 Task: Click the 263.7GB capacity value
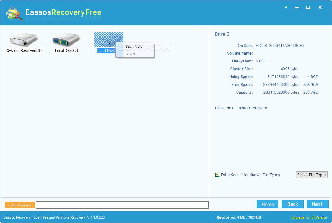tap(311, 92)
